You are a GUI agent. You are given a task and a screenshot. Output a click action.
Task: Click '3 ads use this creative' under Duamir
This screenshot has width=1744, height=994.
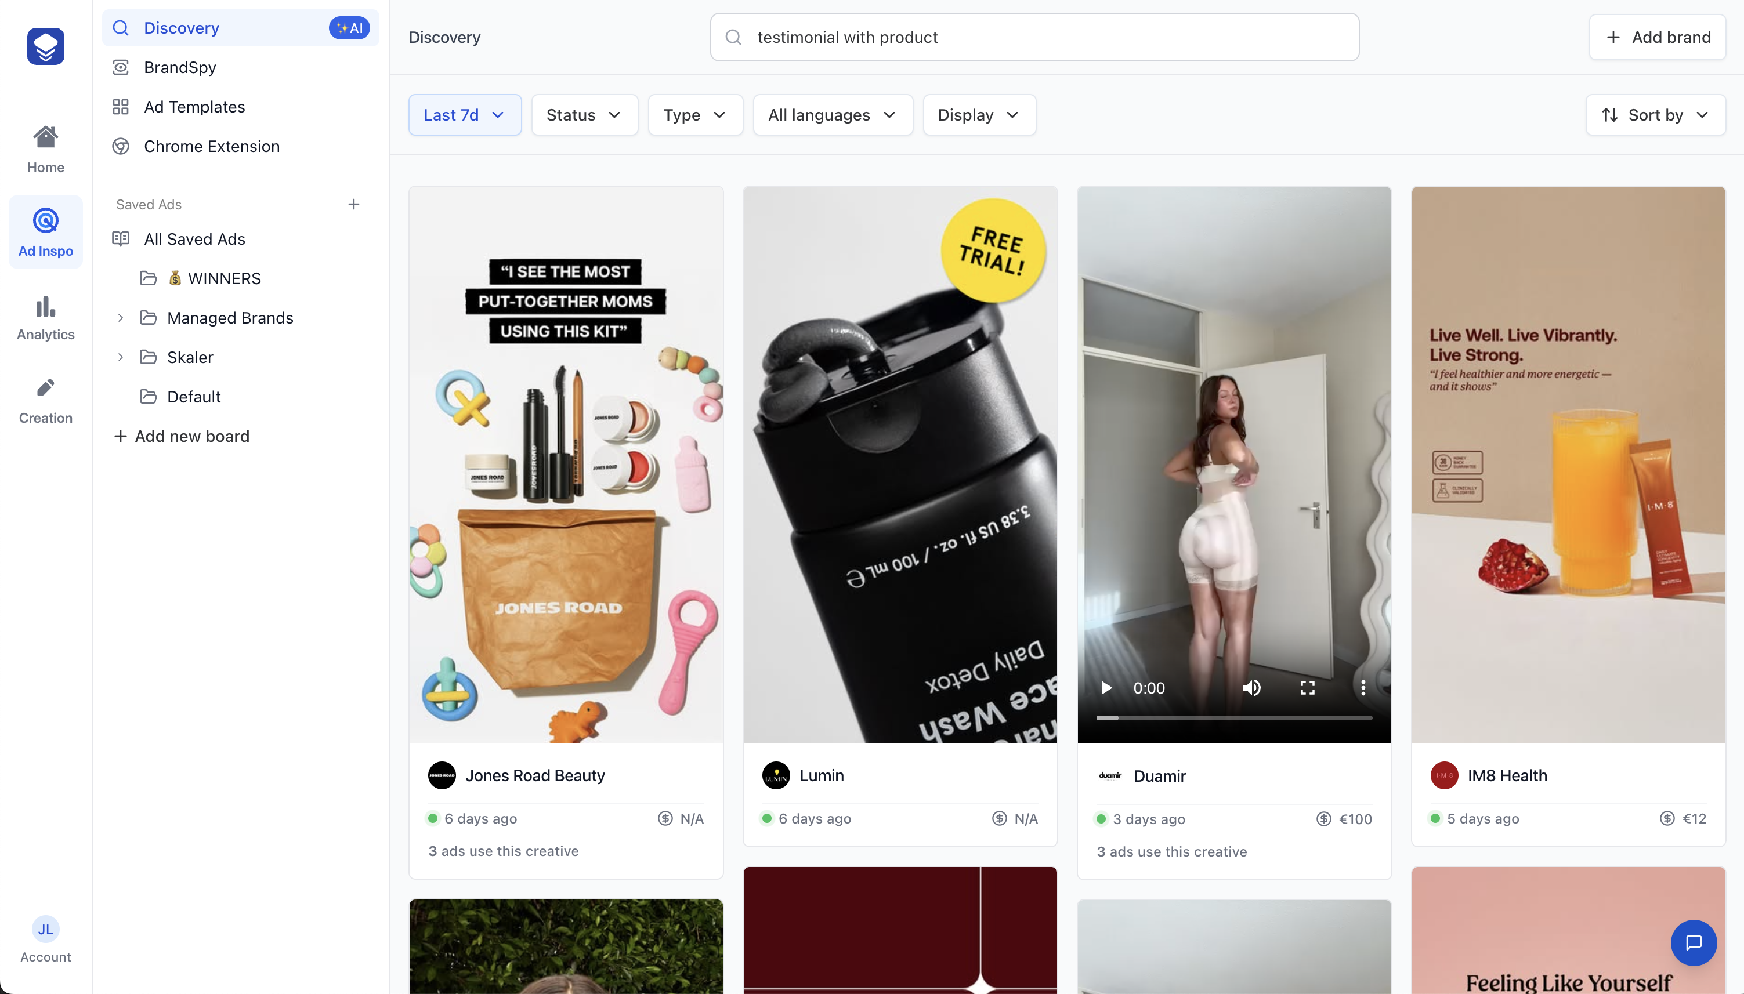point(1172,852)
